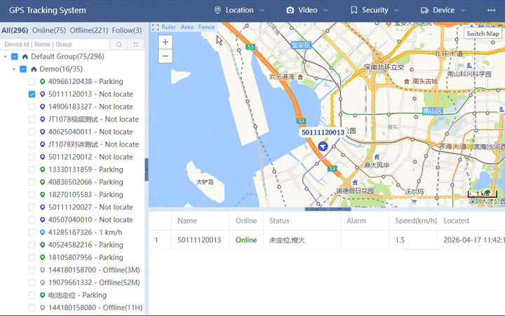Click the device search magnifier icon
505x316 pixels.
click(x=119, y=44)
